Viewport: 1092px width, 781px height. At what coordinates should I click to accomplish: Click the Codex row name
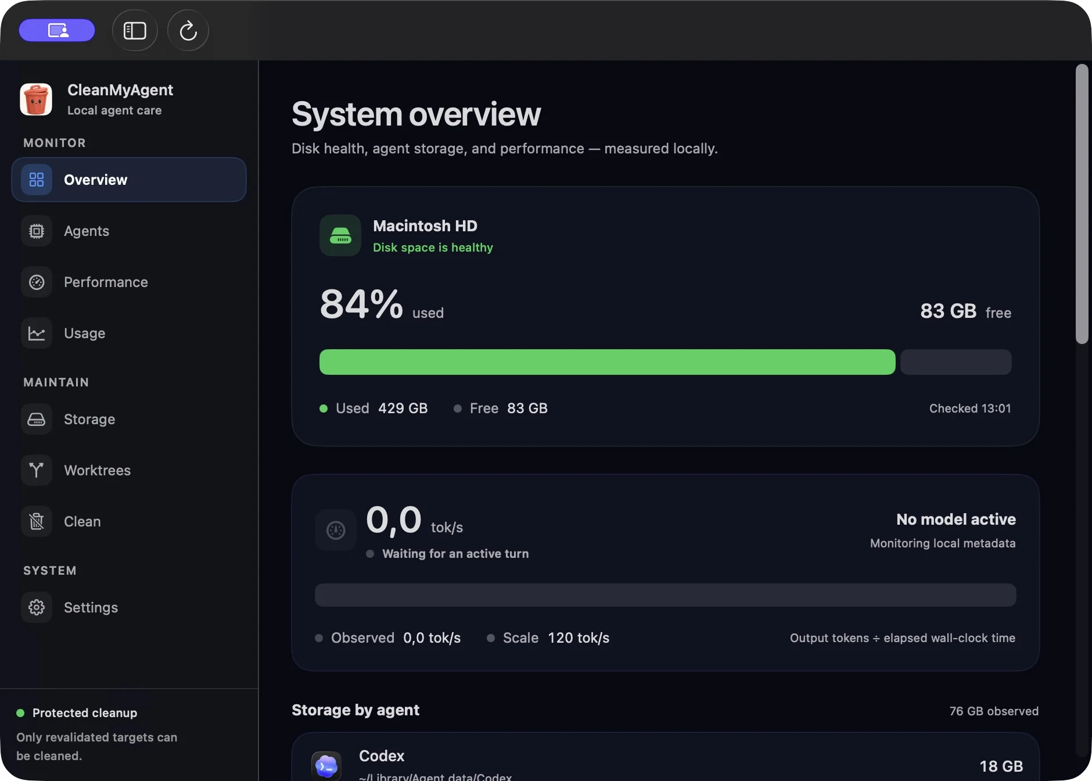[382, 756]
